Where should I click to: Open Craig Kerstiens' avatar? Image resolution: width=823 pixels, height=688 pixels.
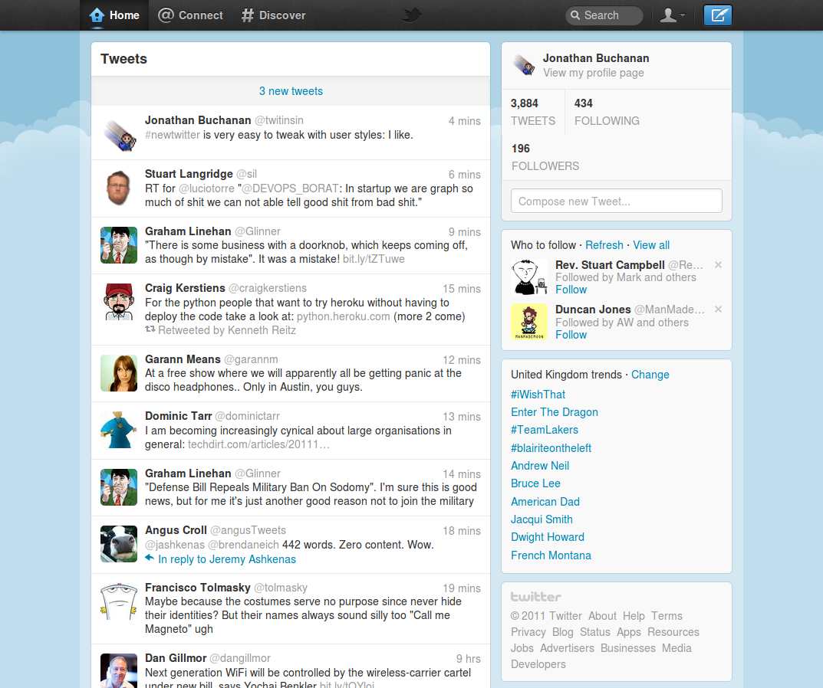pyautogui.click(x=119, y=302)
